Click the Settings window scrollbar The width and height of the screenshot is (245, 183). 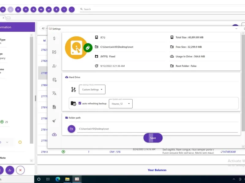[x=243, y=82]
